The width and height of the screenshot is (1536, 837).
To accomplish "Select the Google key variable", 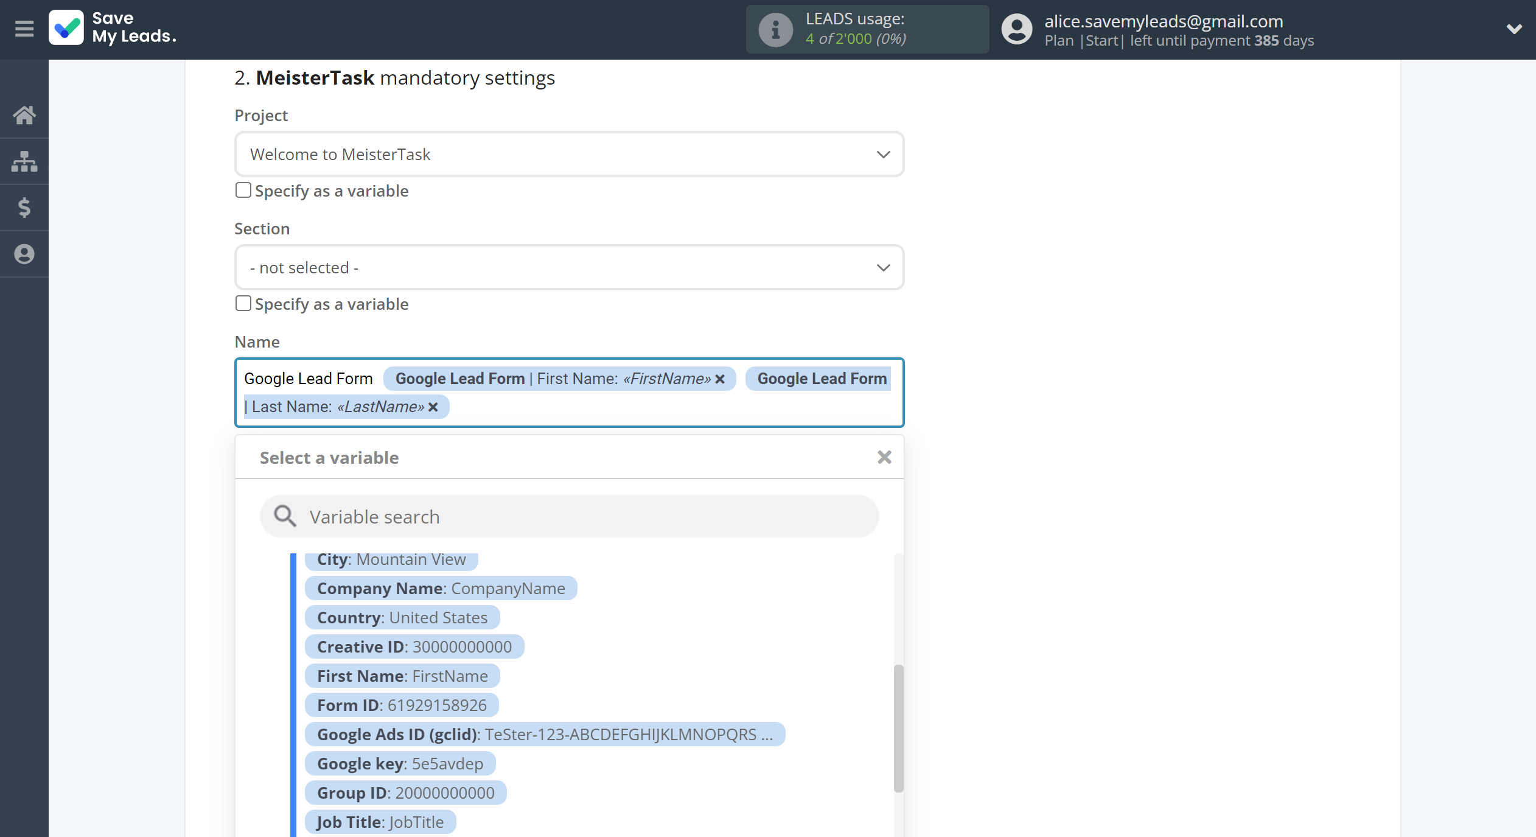I will (400, 763).
